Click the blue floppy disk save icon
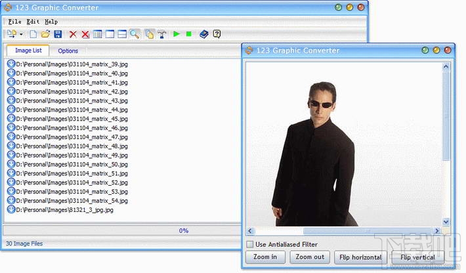 point(58,34)
